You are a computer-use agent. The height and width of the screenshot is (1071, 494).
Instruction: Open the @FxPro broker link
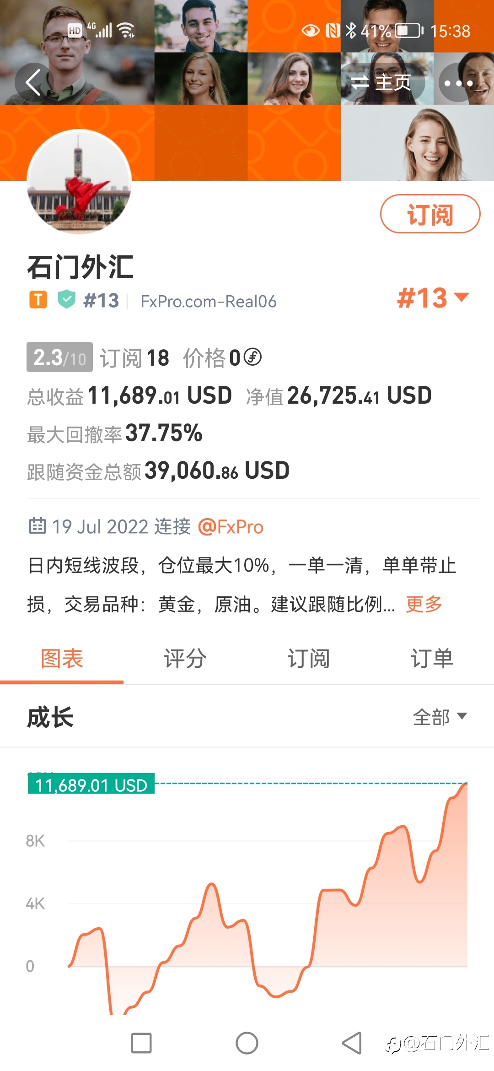(x=231, y=527)
